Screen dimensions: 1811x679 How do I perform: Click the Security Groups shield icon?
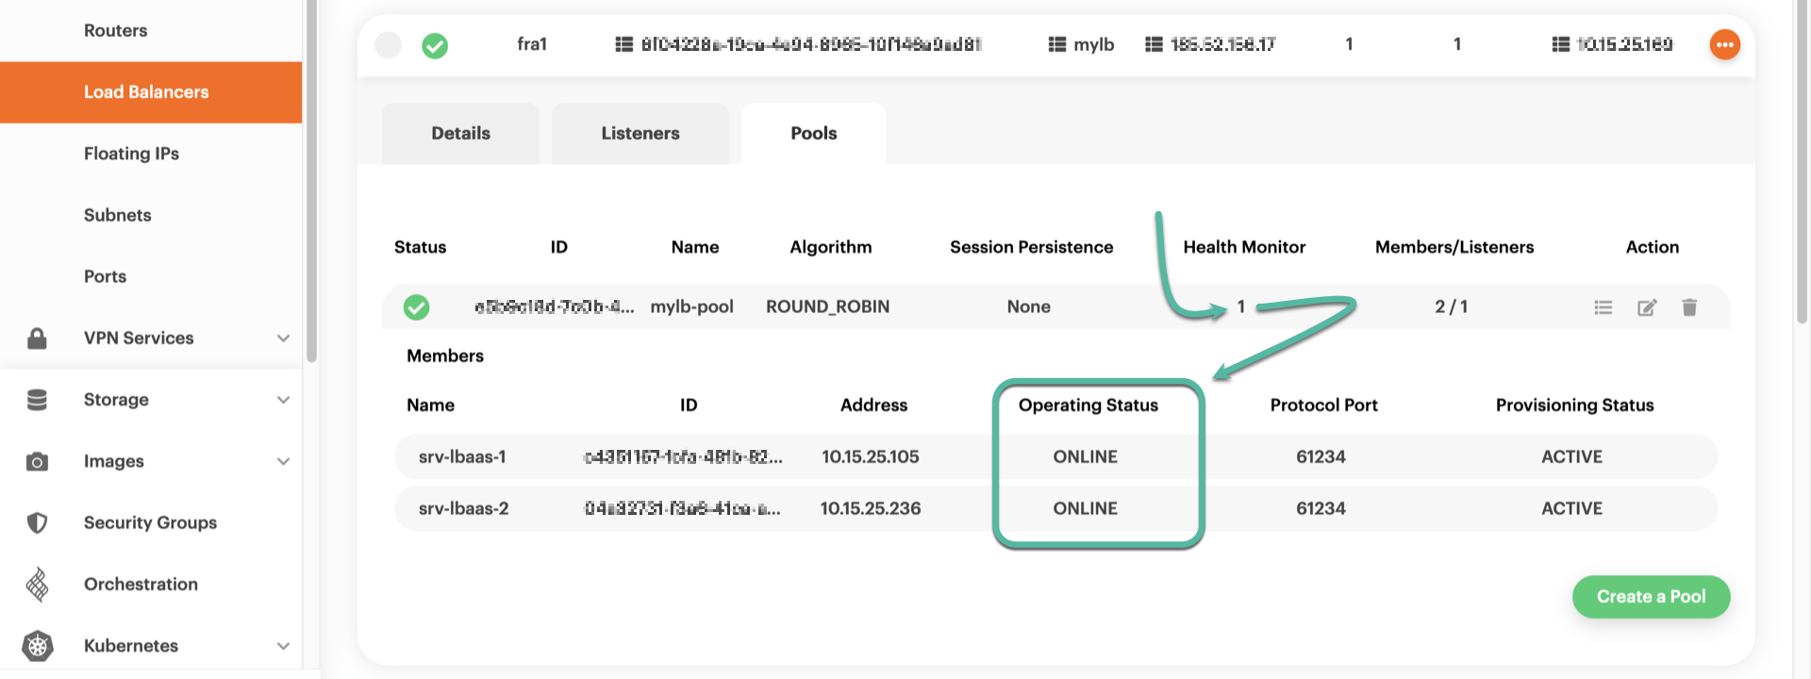pyautogui.click(x=37, y=522)
